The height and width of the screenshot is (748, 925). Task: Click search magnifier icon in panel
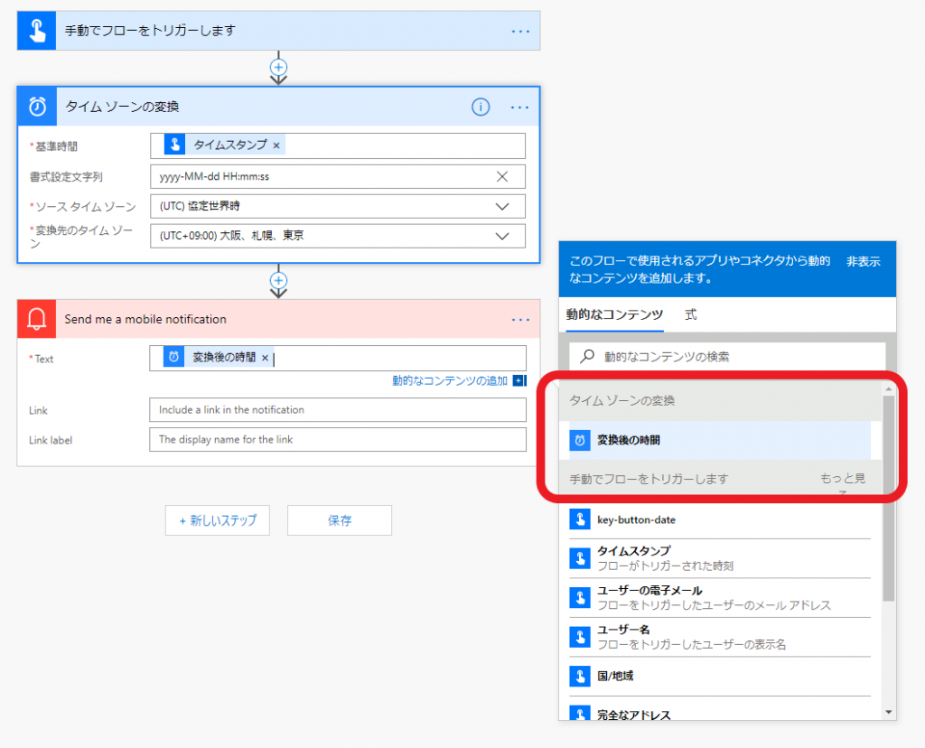587,356
